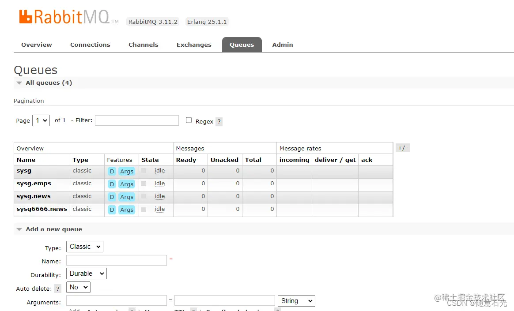The width and height of the screenshot is (514, 311).
Task: Enable the Regex checkbox
Action: point(189,120)
